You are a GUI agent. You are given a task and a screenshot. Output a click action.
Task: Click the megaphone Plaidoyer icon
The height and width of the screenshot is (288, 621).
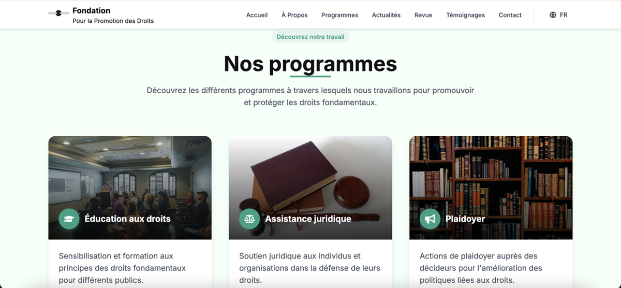[x=430, y=219]
